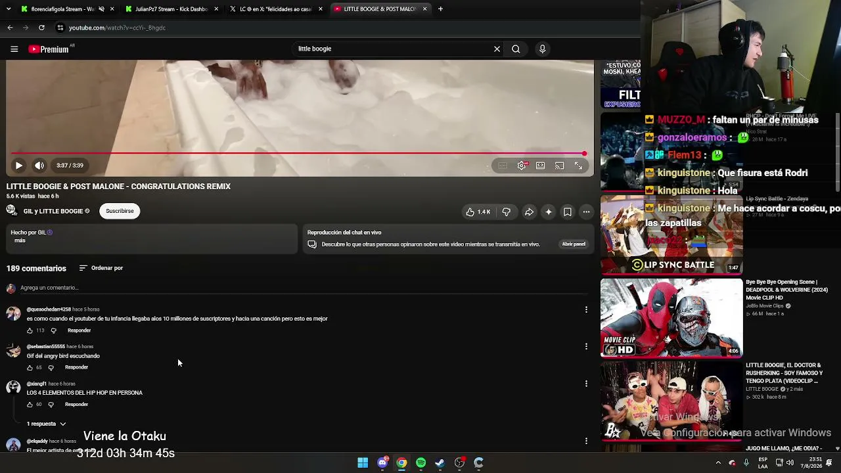Open the Lip Sync Battle video thumbnail
Viewport: 841px width, 473px height.
(x=671, y=235)
